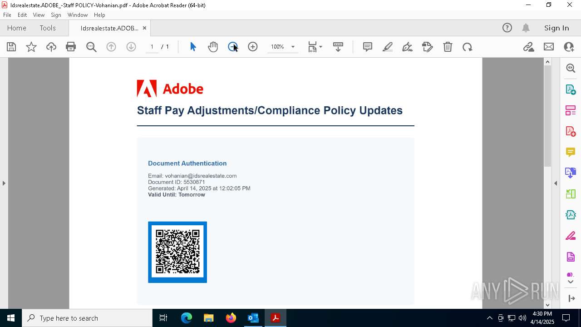Select the Hand pan tool
581x327 pixels.
click(213, 47)
